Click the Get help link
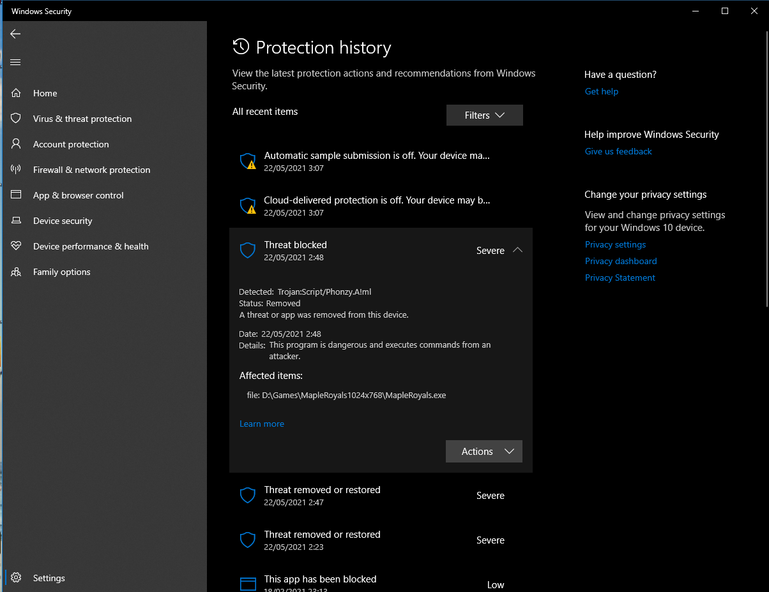Viewport: 769px width, 592px height. (602, 91)
